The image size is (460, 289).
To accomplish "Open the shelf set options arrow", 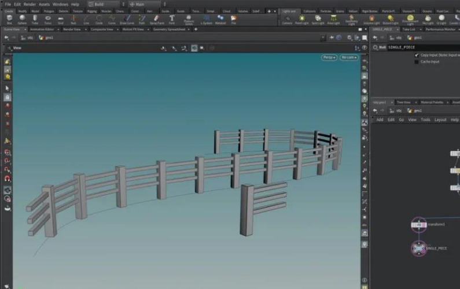I will (275, 11).
